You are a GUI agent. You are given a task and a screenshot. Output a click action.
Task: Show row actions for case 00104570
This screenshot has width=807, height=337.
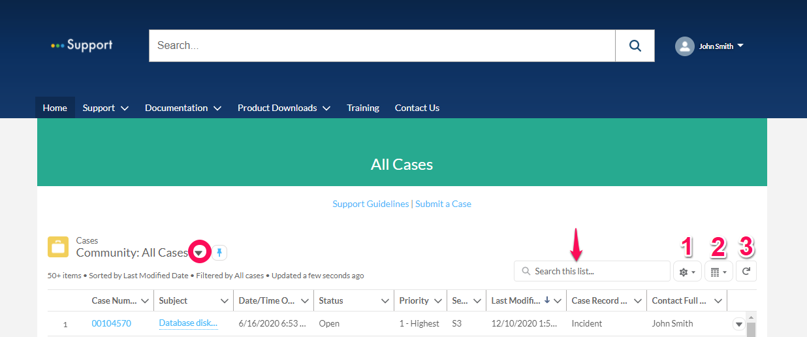point(739,324)
